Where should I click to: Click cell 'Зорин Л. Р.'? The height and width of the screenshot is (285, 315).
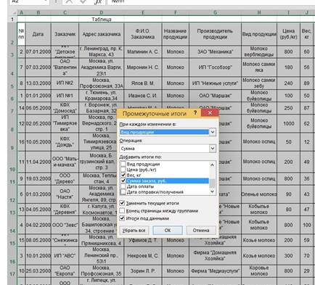pos(143,270)
